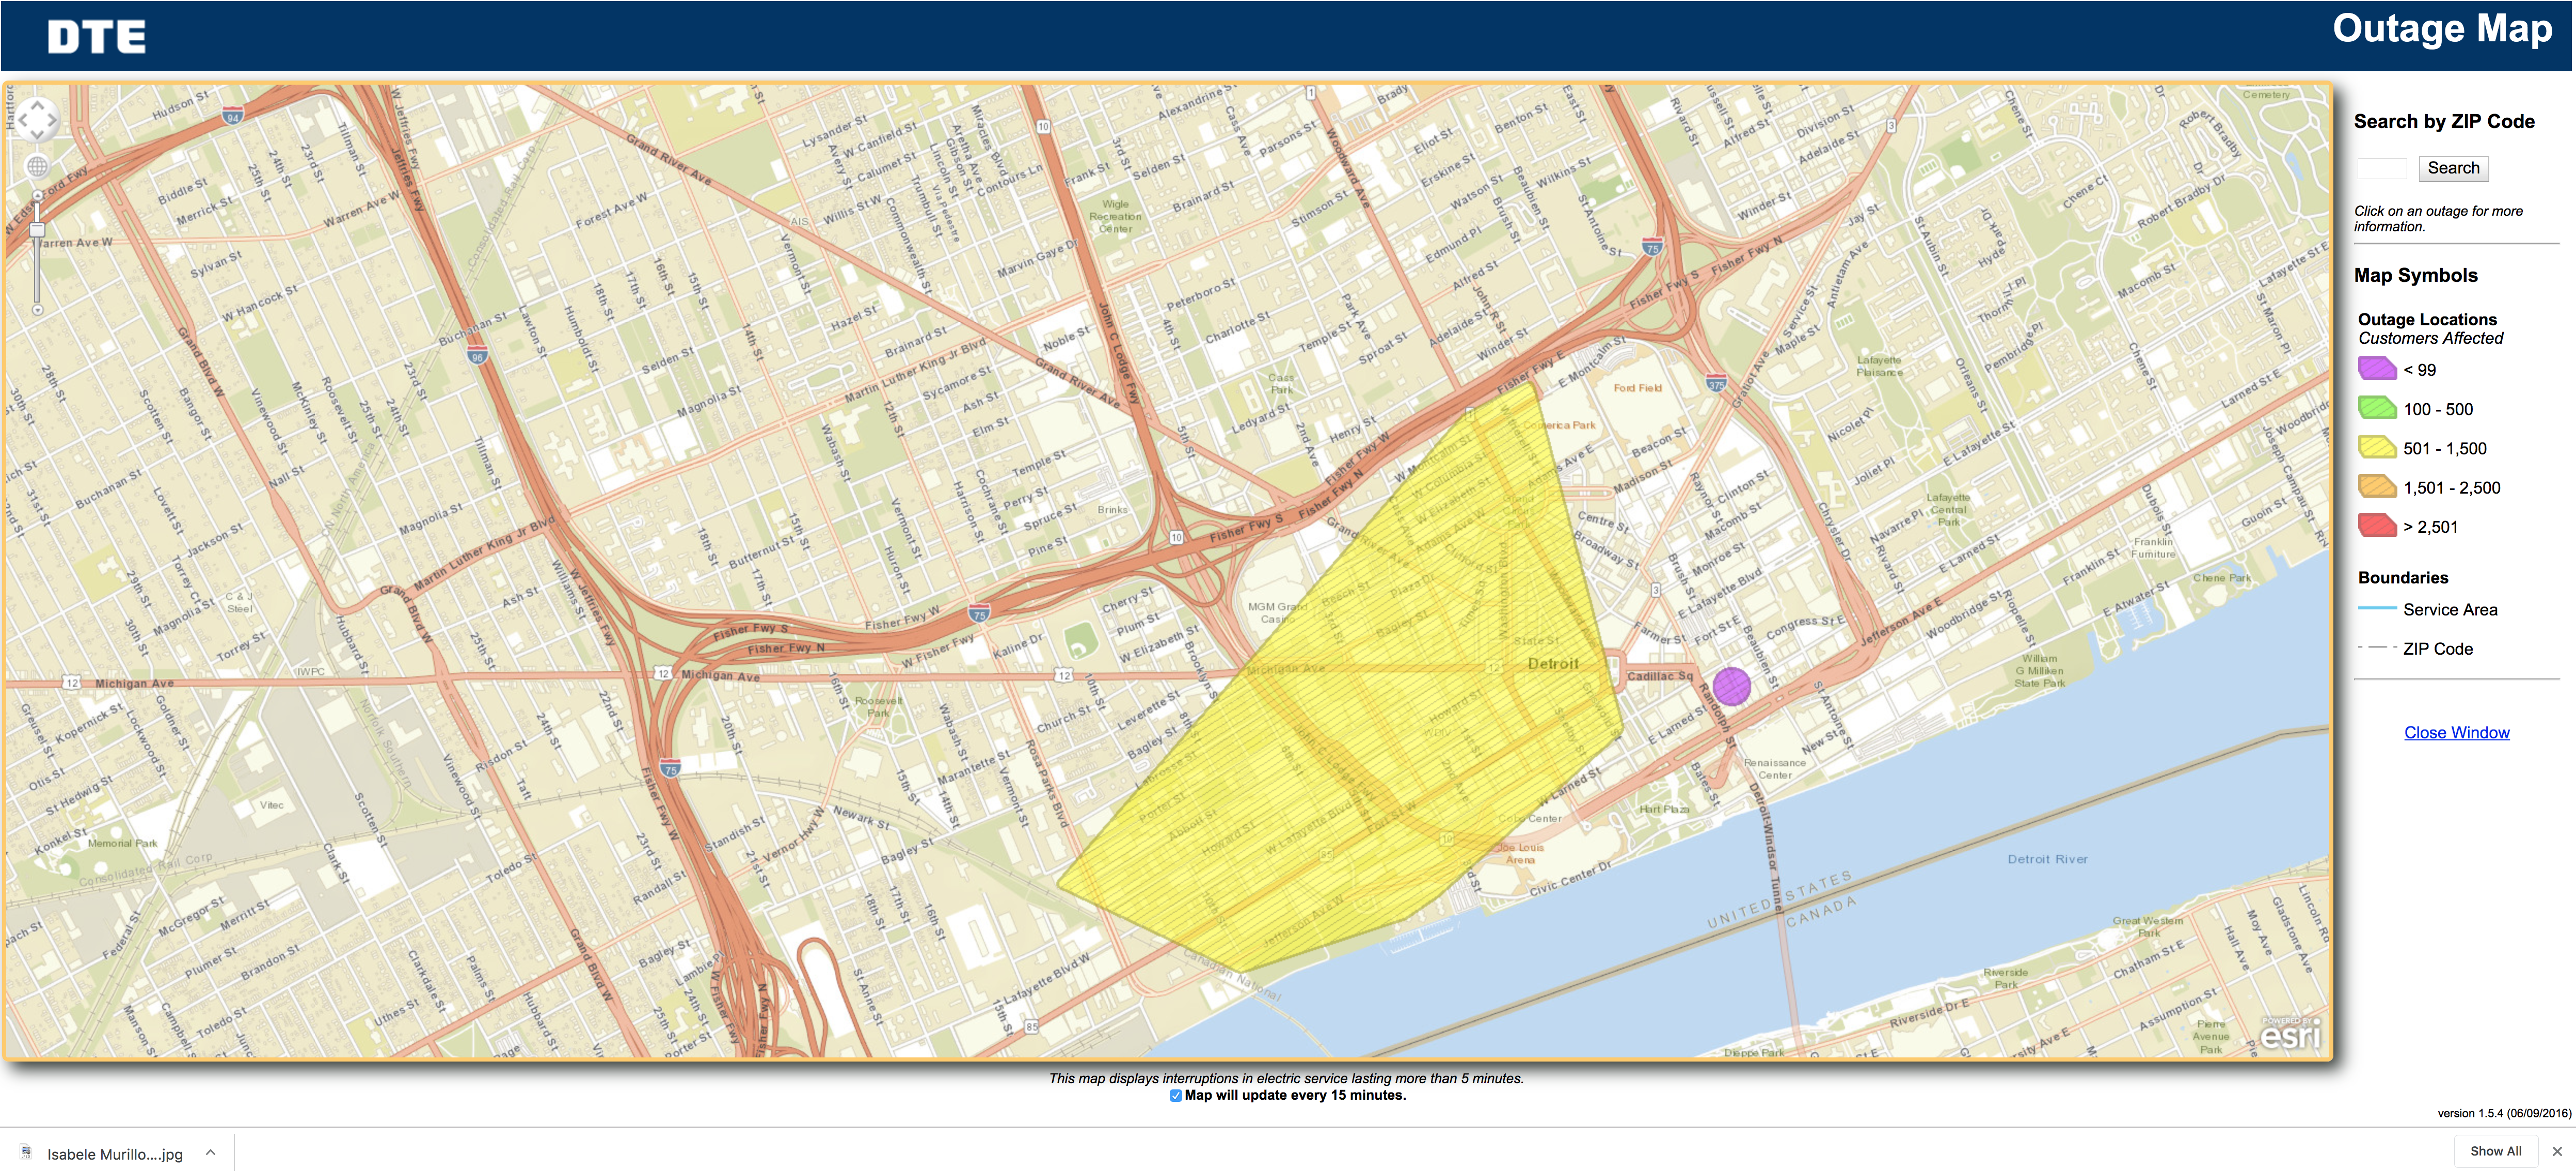
Task: Open the Close Window link
Action: tap(2456, 732)
